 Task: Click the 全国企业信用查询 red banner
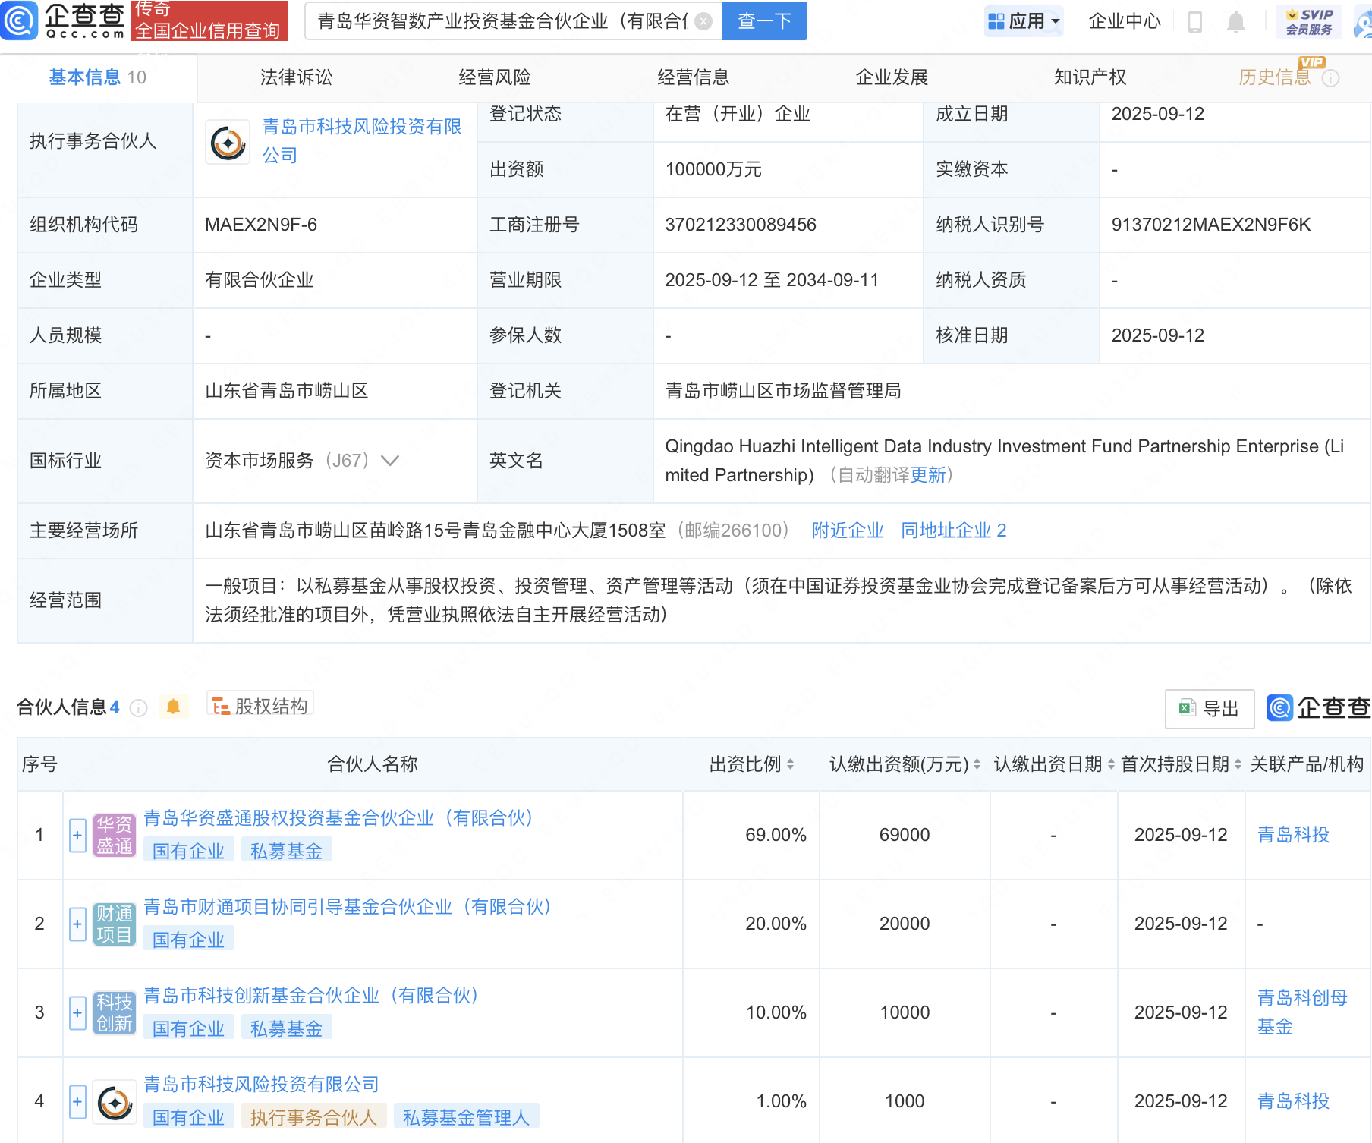(208, 20)
